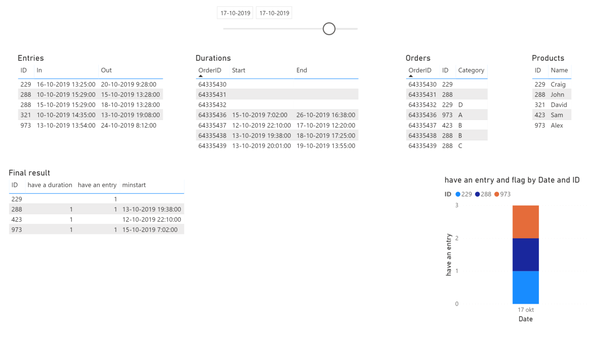Click the Category column header in Orders
The width and height of the screenshot is (592, 337).
471,70
